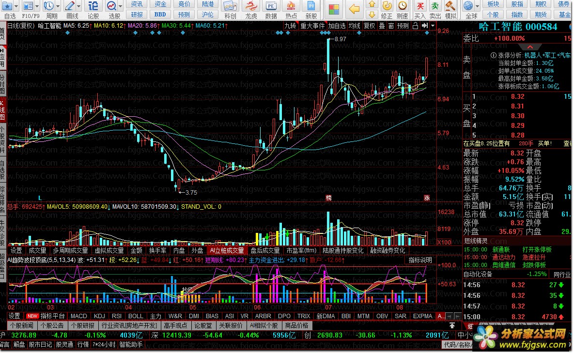Viewport: 574px width, 353px height.
Task: Open the 热点 hot topics icon
Action: (x=291, y=6)
